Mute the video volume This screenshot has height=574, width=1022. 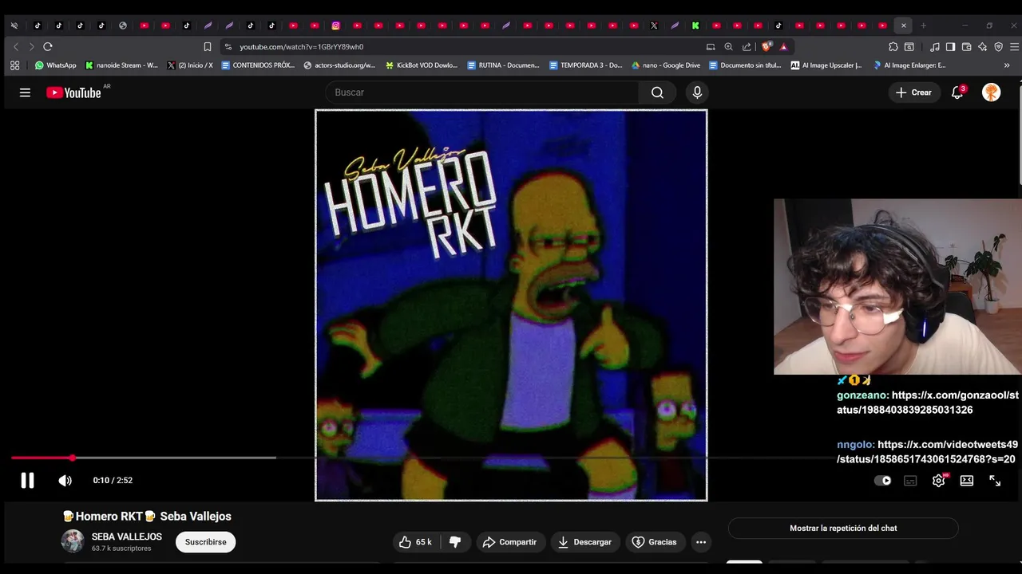(x=65, y=481)
